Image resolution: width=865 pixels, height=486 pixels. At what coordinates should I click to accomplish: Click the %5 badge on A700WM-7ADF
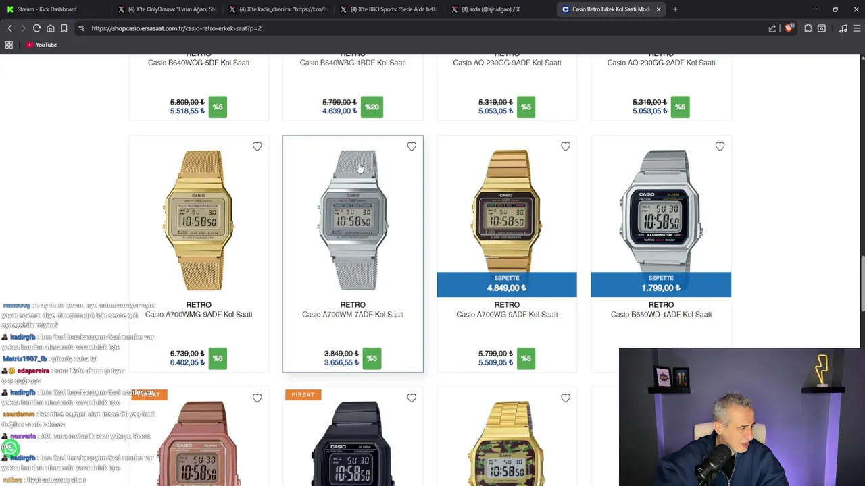pos(372,358)
